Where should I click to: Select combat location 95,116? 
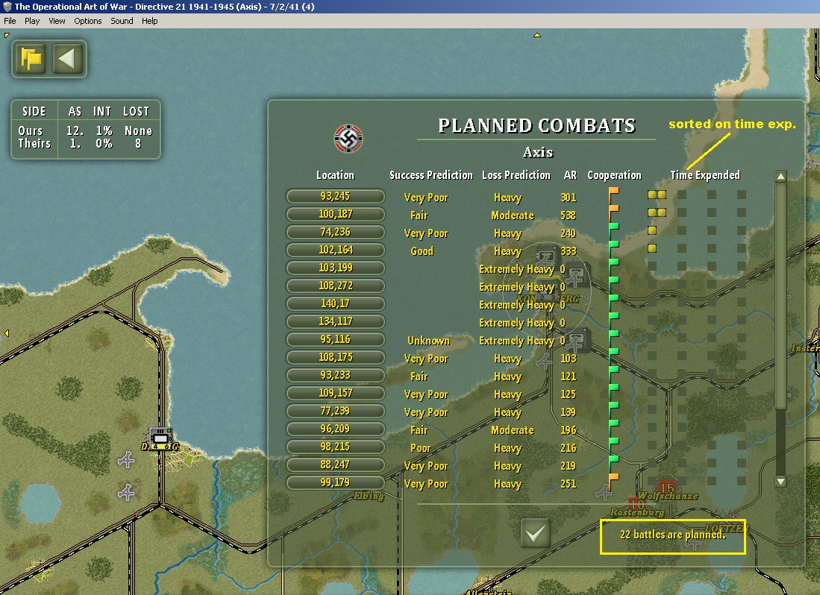coord(335,339)
